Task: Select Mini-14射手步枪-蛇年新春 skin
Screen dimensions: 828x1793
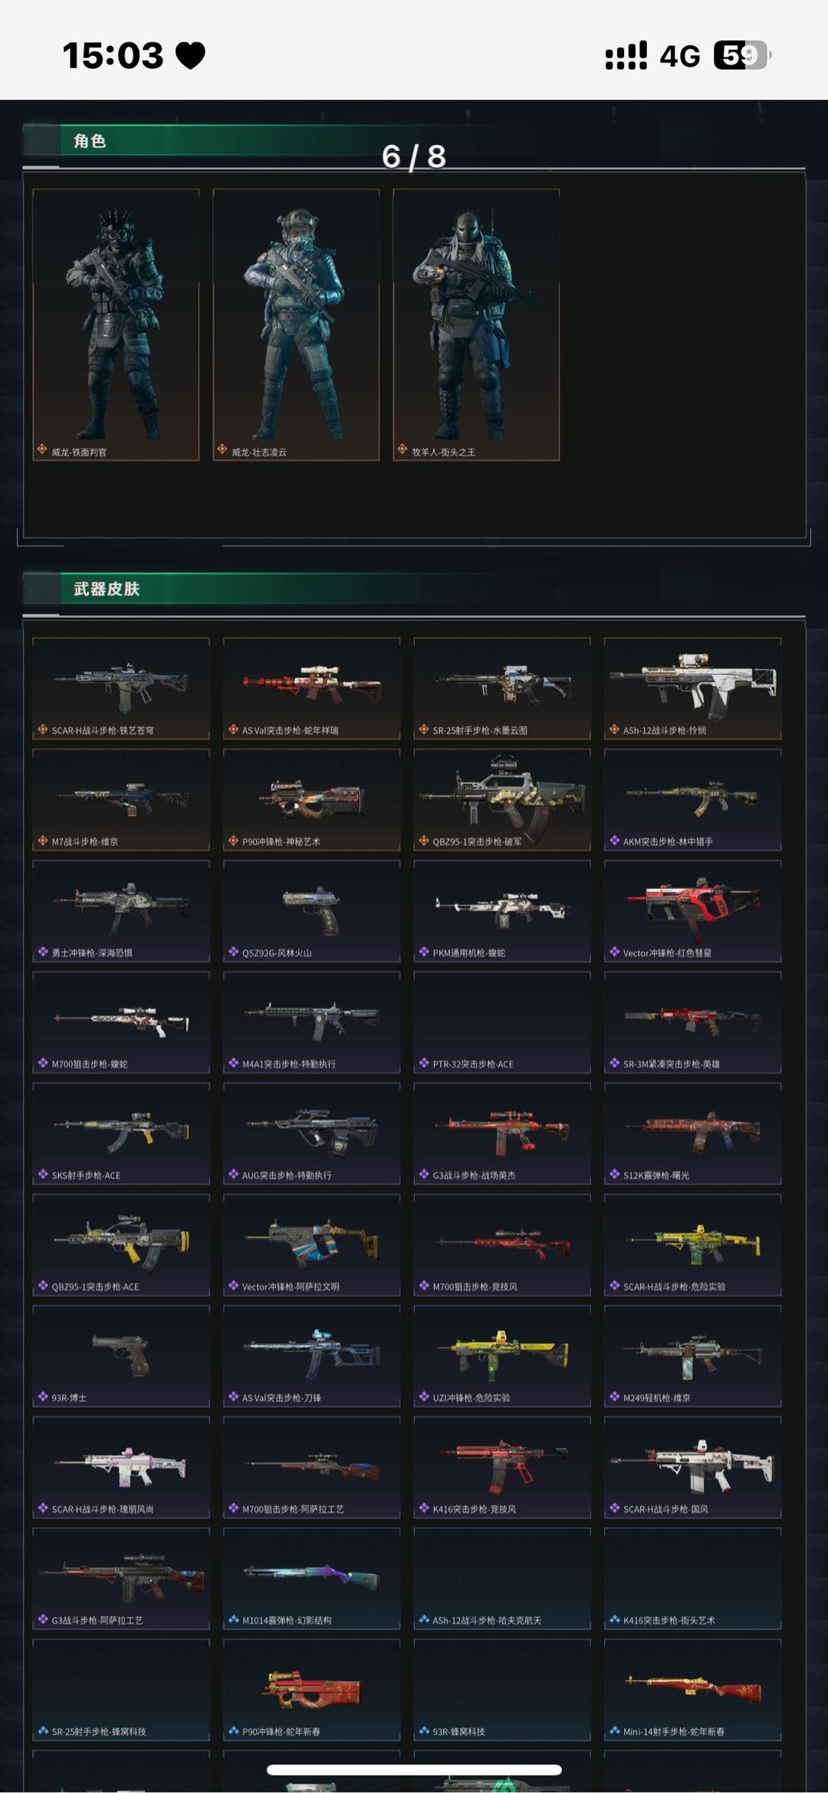Action: [x=693, y=1689]
